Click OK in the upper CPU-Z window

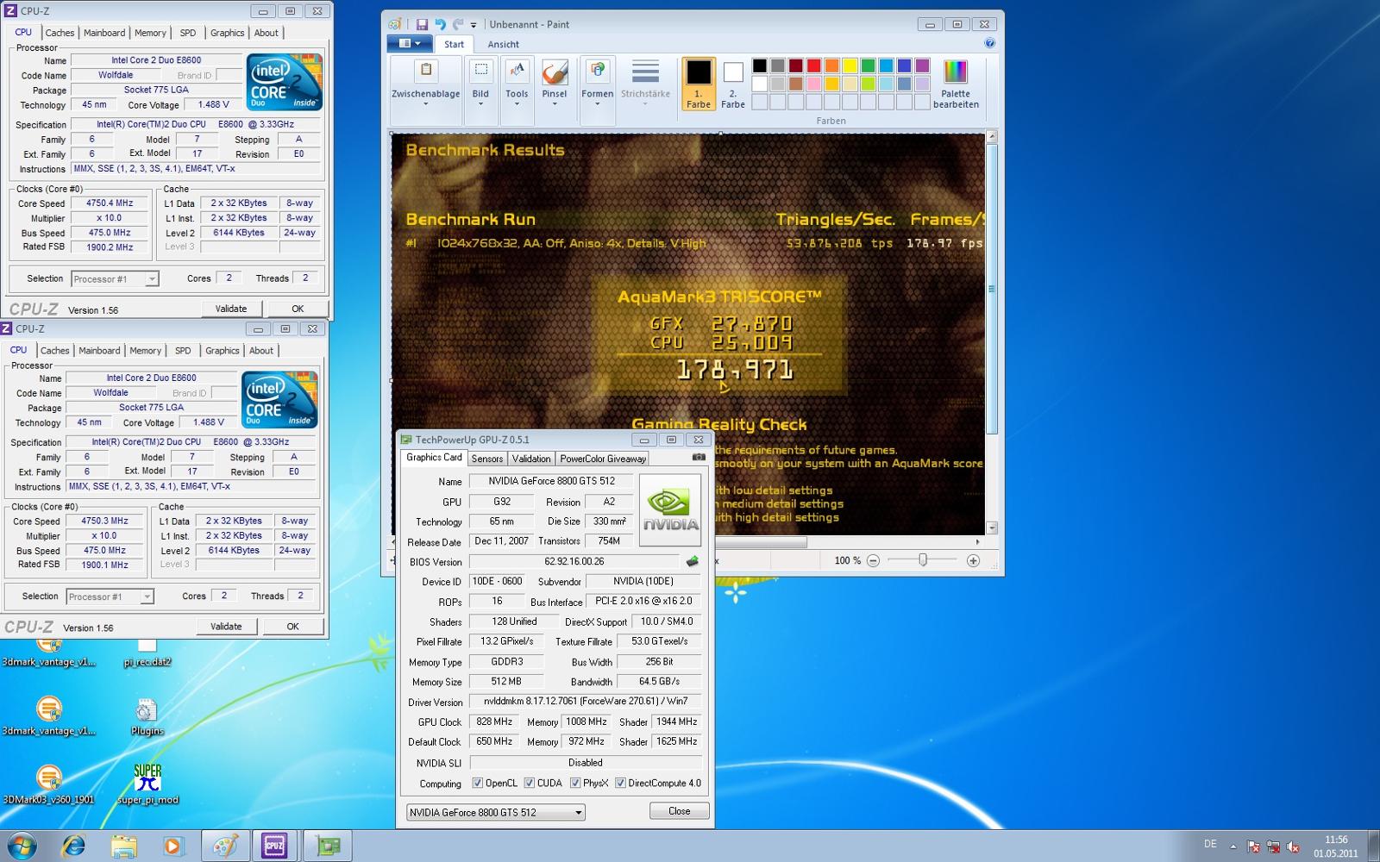[x=298, y=309]
